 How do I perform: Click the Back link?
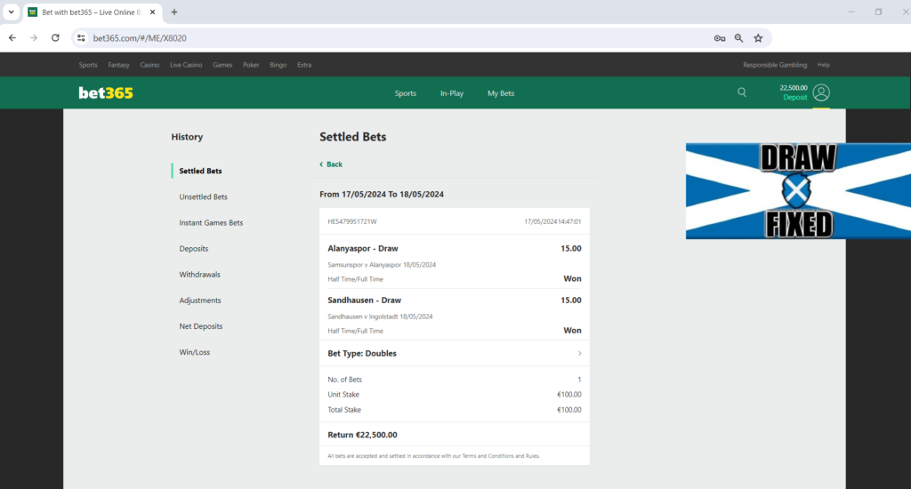point(331,164)
